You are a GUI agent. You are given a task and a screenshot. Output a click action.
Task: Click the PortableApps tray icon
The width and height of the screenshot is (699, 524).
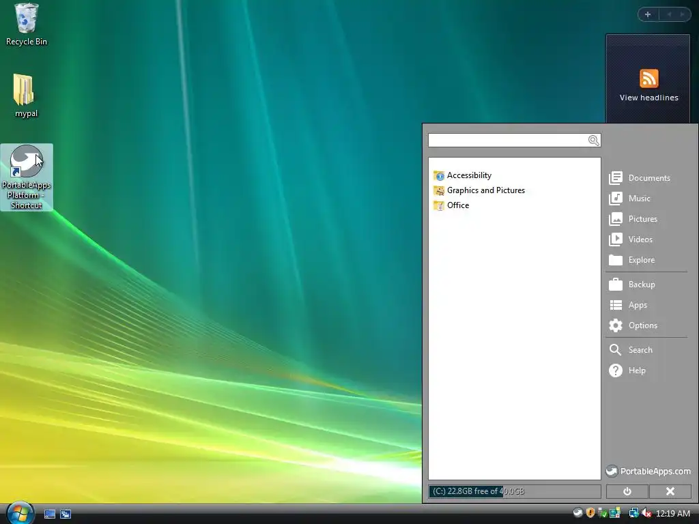[x=577, y=513]
